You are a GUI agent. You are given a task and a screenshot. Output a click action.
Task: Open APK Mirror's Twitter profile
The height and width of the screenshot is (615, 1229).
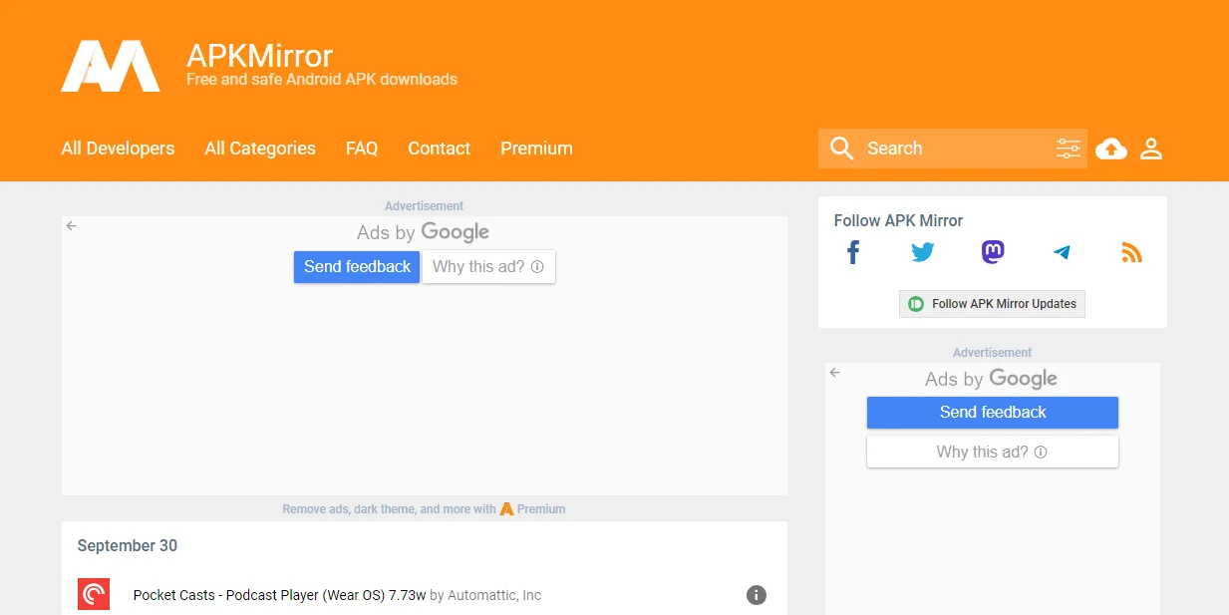pyautogui.click(x=923, y=252)
